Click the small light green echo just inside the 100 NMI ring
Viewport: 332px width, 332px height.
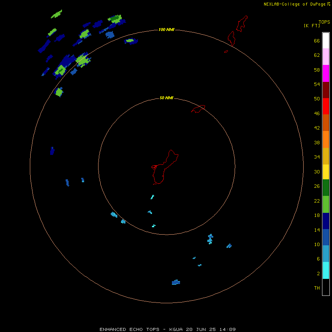click(59, 92)
